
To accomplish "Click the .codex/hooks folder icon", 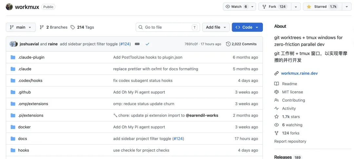I will point(13,81).
